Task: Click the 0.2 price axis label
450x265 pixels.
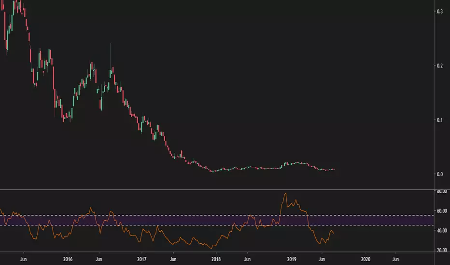Action: coord(440,66)
